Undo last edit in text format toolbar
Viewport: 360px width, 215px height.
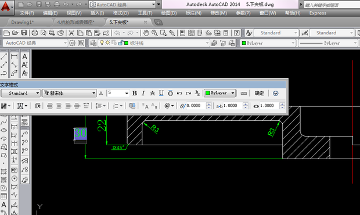pyautogui.click(x=179, y=93)
